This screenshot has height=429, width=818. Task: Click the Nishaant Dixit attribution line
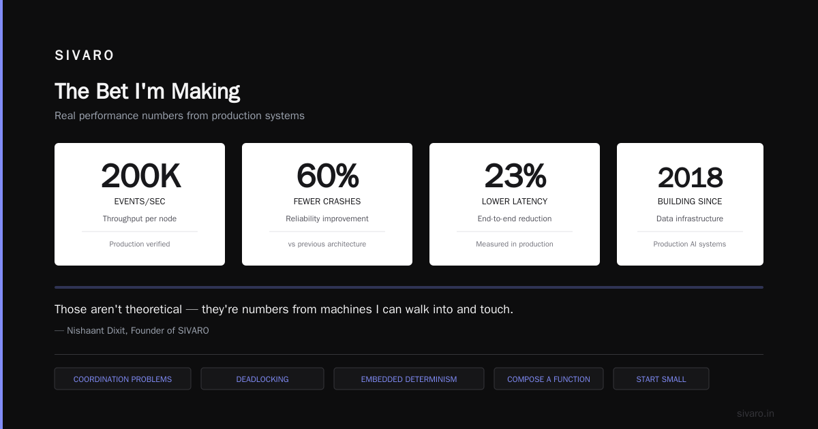click(132, 330)
